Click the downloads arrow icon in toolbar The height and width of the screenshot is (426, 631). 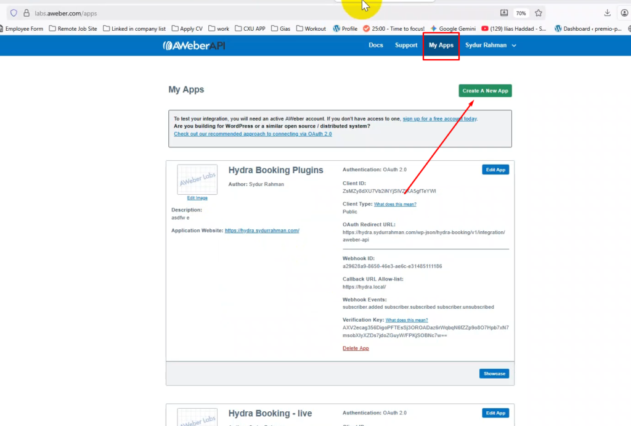608,13
